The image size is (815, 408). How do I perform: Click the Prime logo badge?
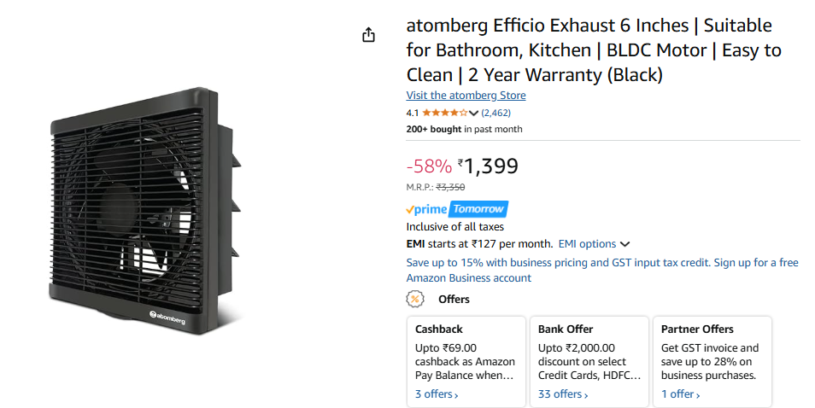pos(427,209)
